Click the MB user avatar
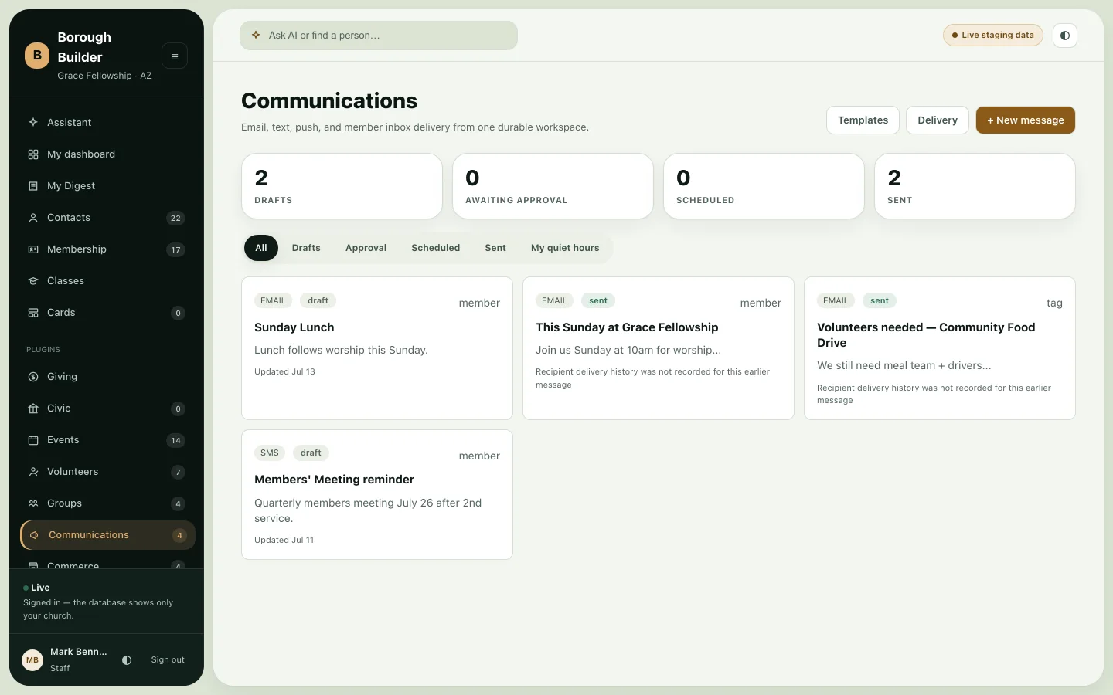The width and height of the screenshot is (1113, 695). [x=32, y=660]
